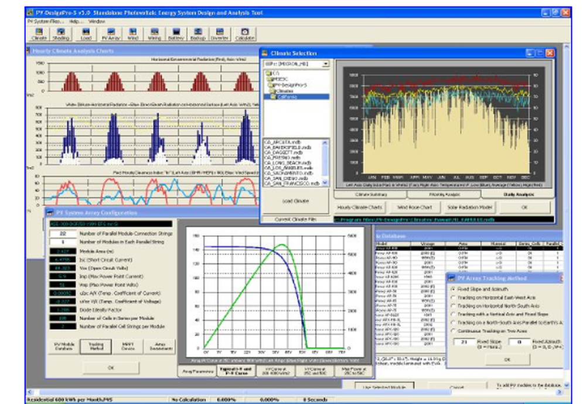Open the drive selection dropdown
The height and width of the screenshot is (404, 586).
coord(325,64)
